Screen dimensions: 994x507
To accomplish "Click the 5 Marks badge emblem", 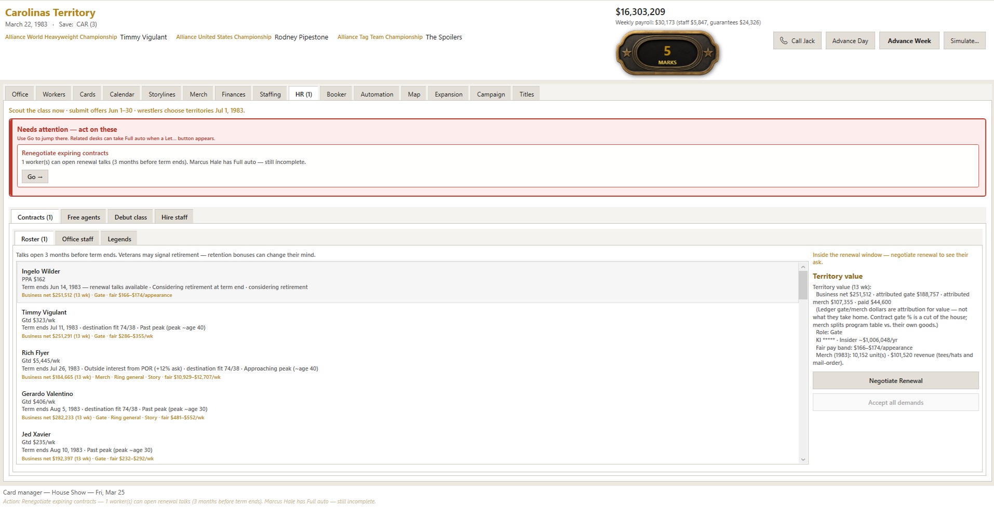I will click(x=667, y=52).
